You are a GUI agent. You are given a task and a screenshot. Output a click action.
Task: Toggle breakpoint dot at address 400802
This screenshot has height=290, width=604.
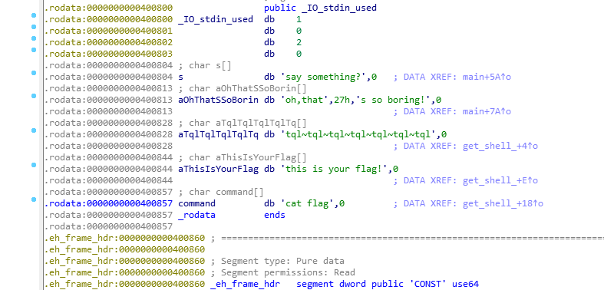[x=34, y=38]
